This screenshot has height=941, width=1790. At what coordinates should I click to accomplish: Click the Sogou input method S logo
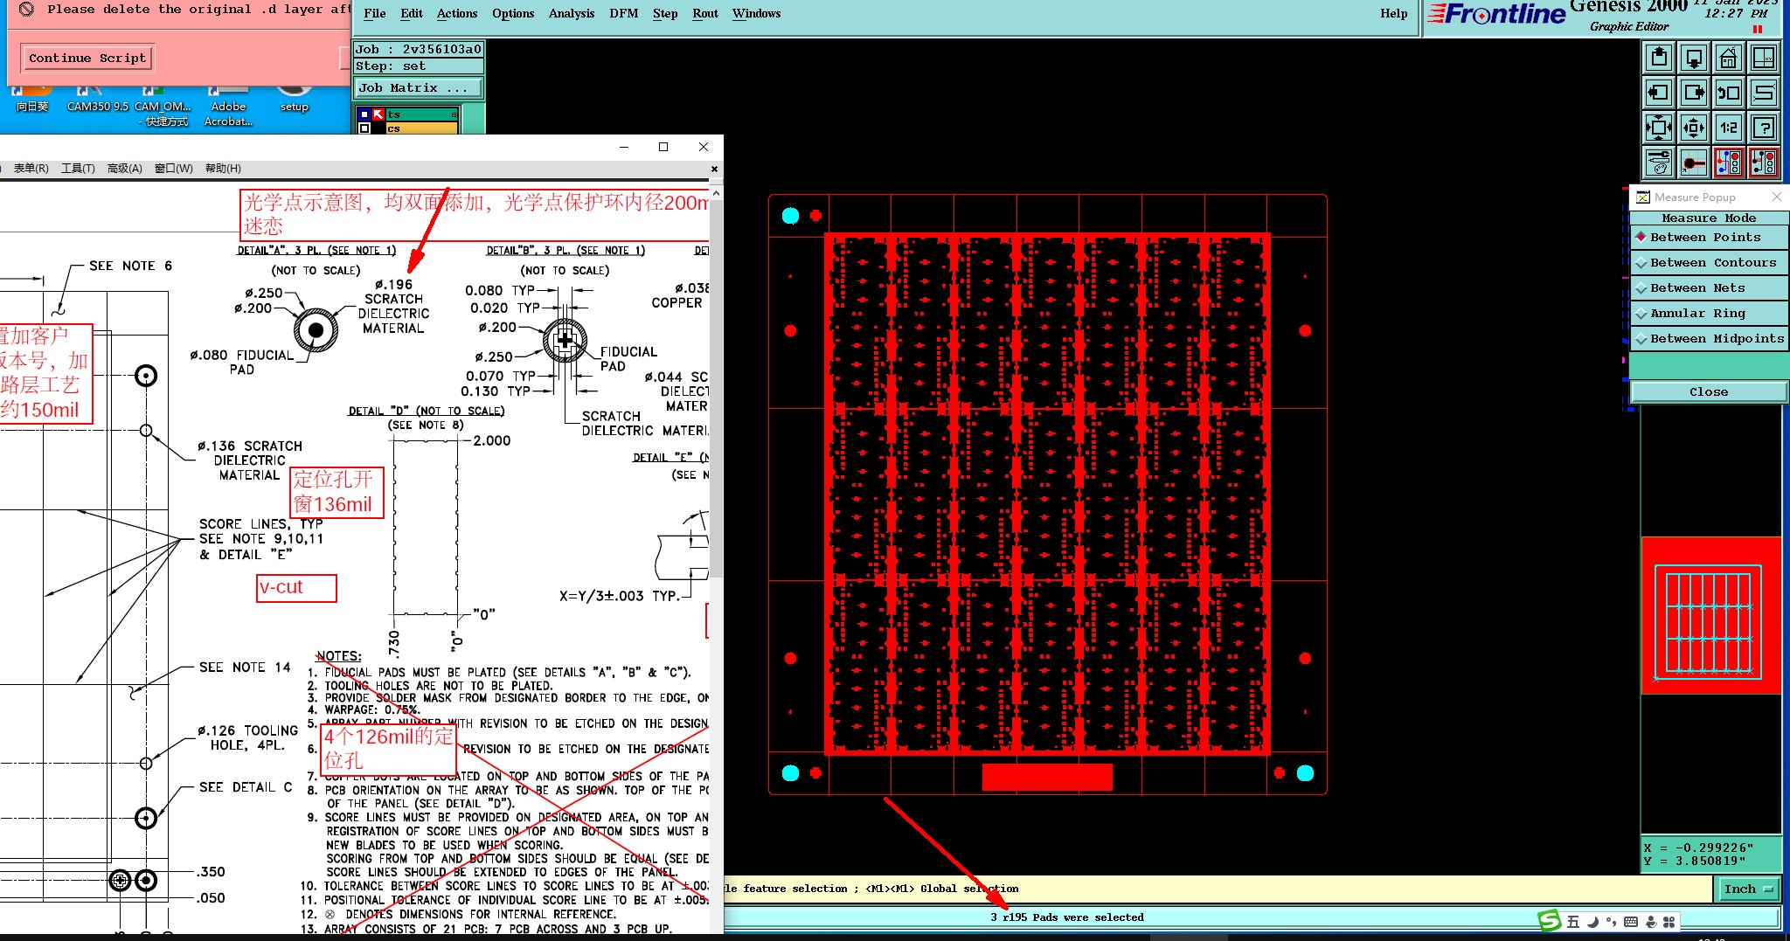1550,920
